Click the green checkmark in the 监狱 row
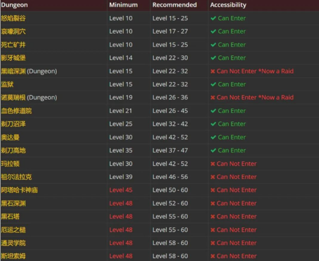The height and width of the screenshot is (261, 319). (x=213, y=84)
